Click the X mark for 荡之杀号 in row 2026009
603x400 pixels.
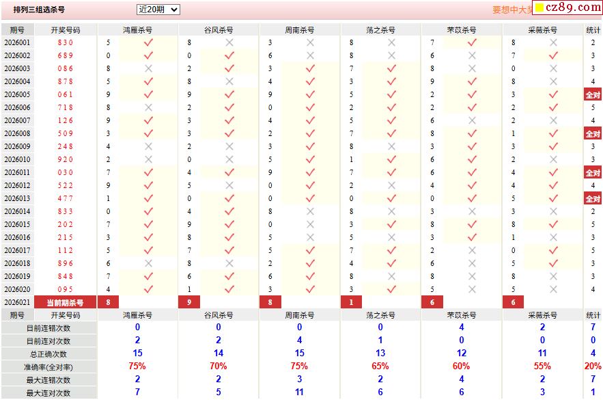[391, 146]
